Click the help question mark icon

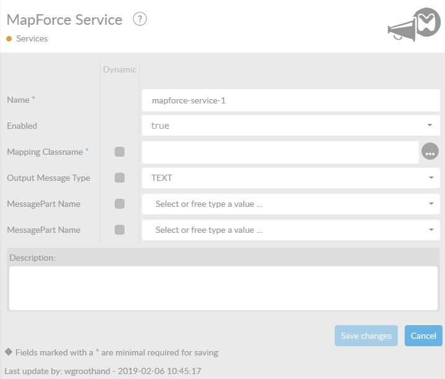(140, 19)
